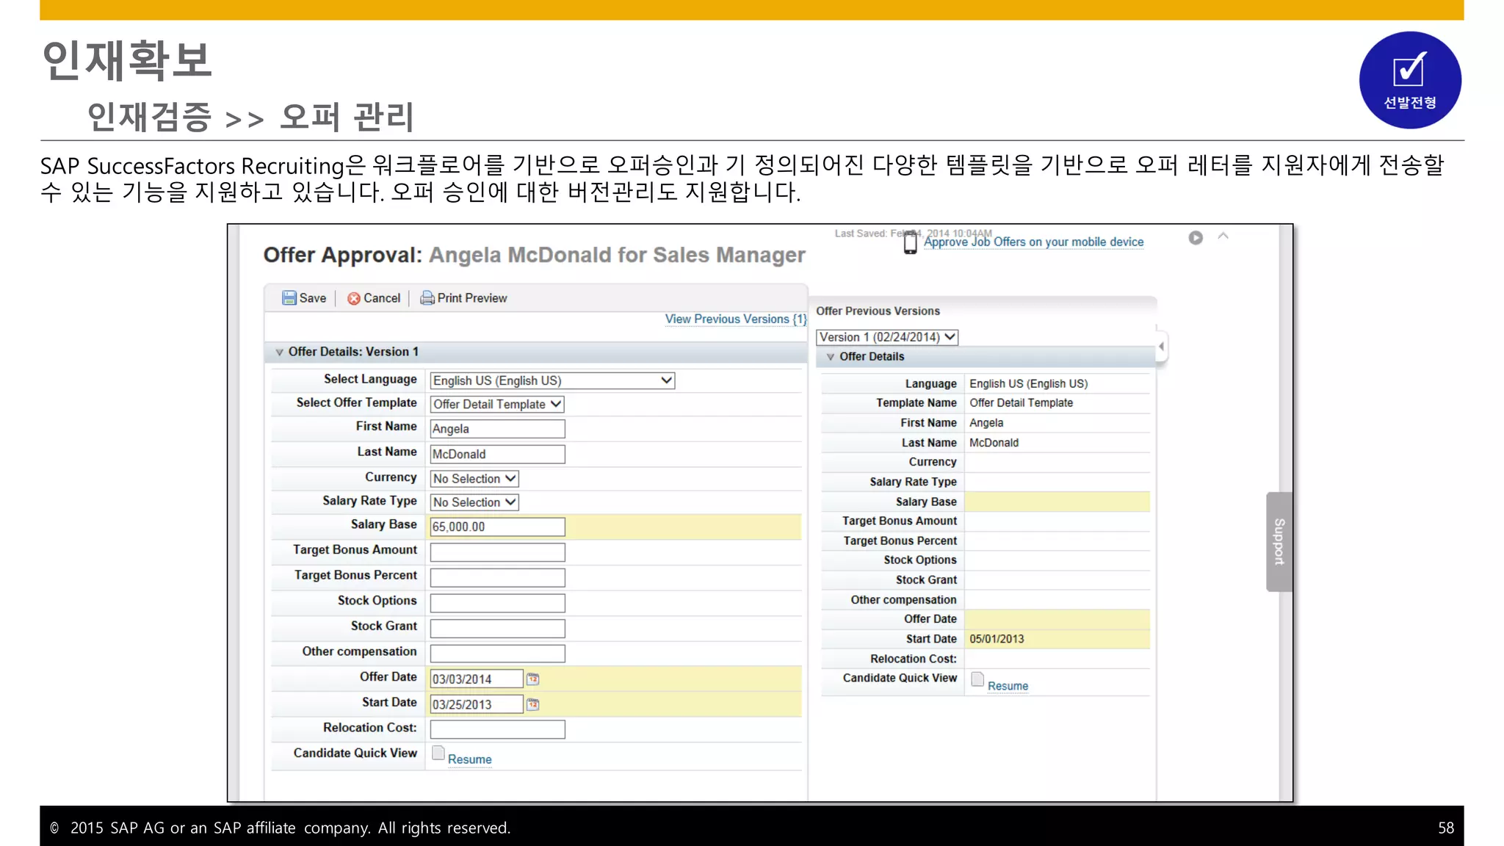
Task: Click the Print Preview button label
Action: tap(472, 298)
